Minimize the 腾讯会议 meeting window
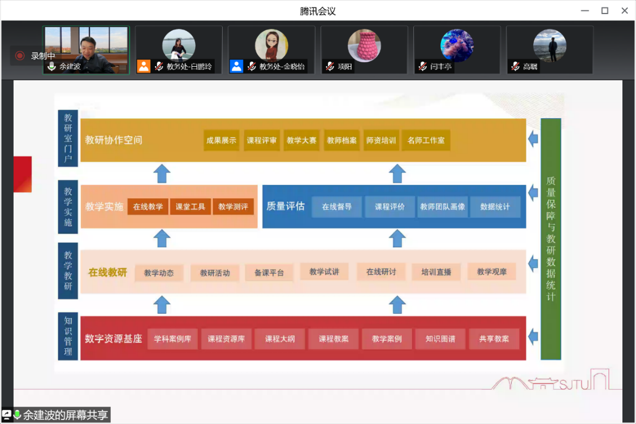This screenshot has width=636, height=424. tap(584, 10)
